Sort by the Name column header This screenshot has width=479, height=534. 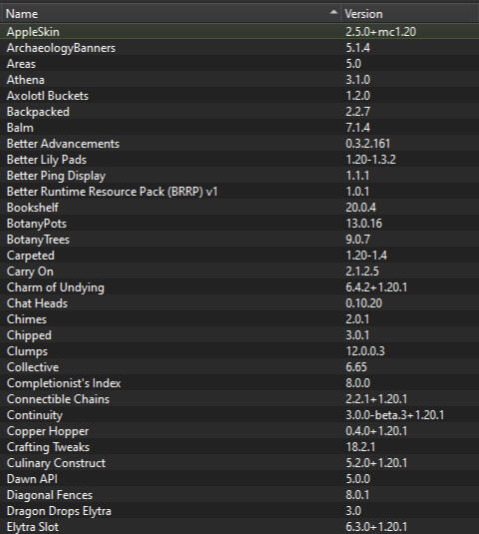pos(171,14)
